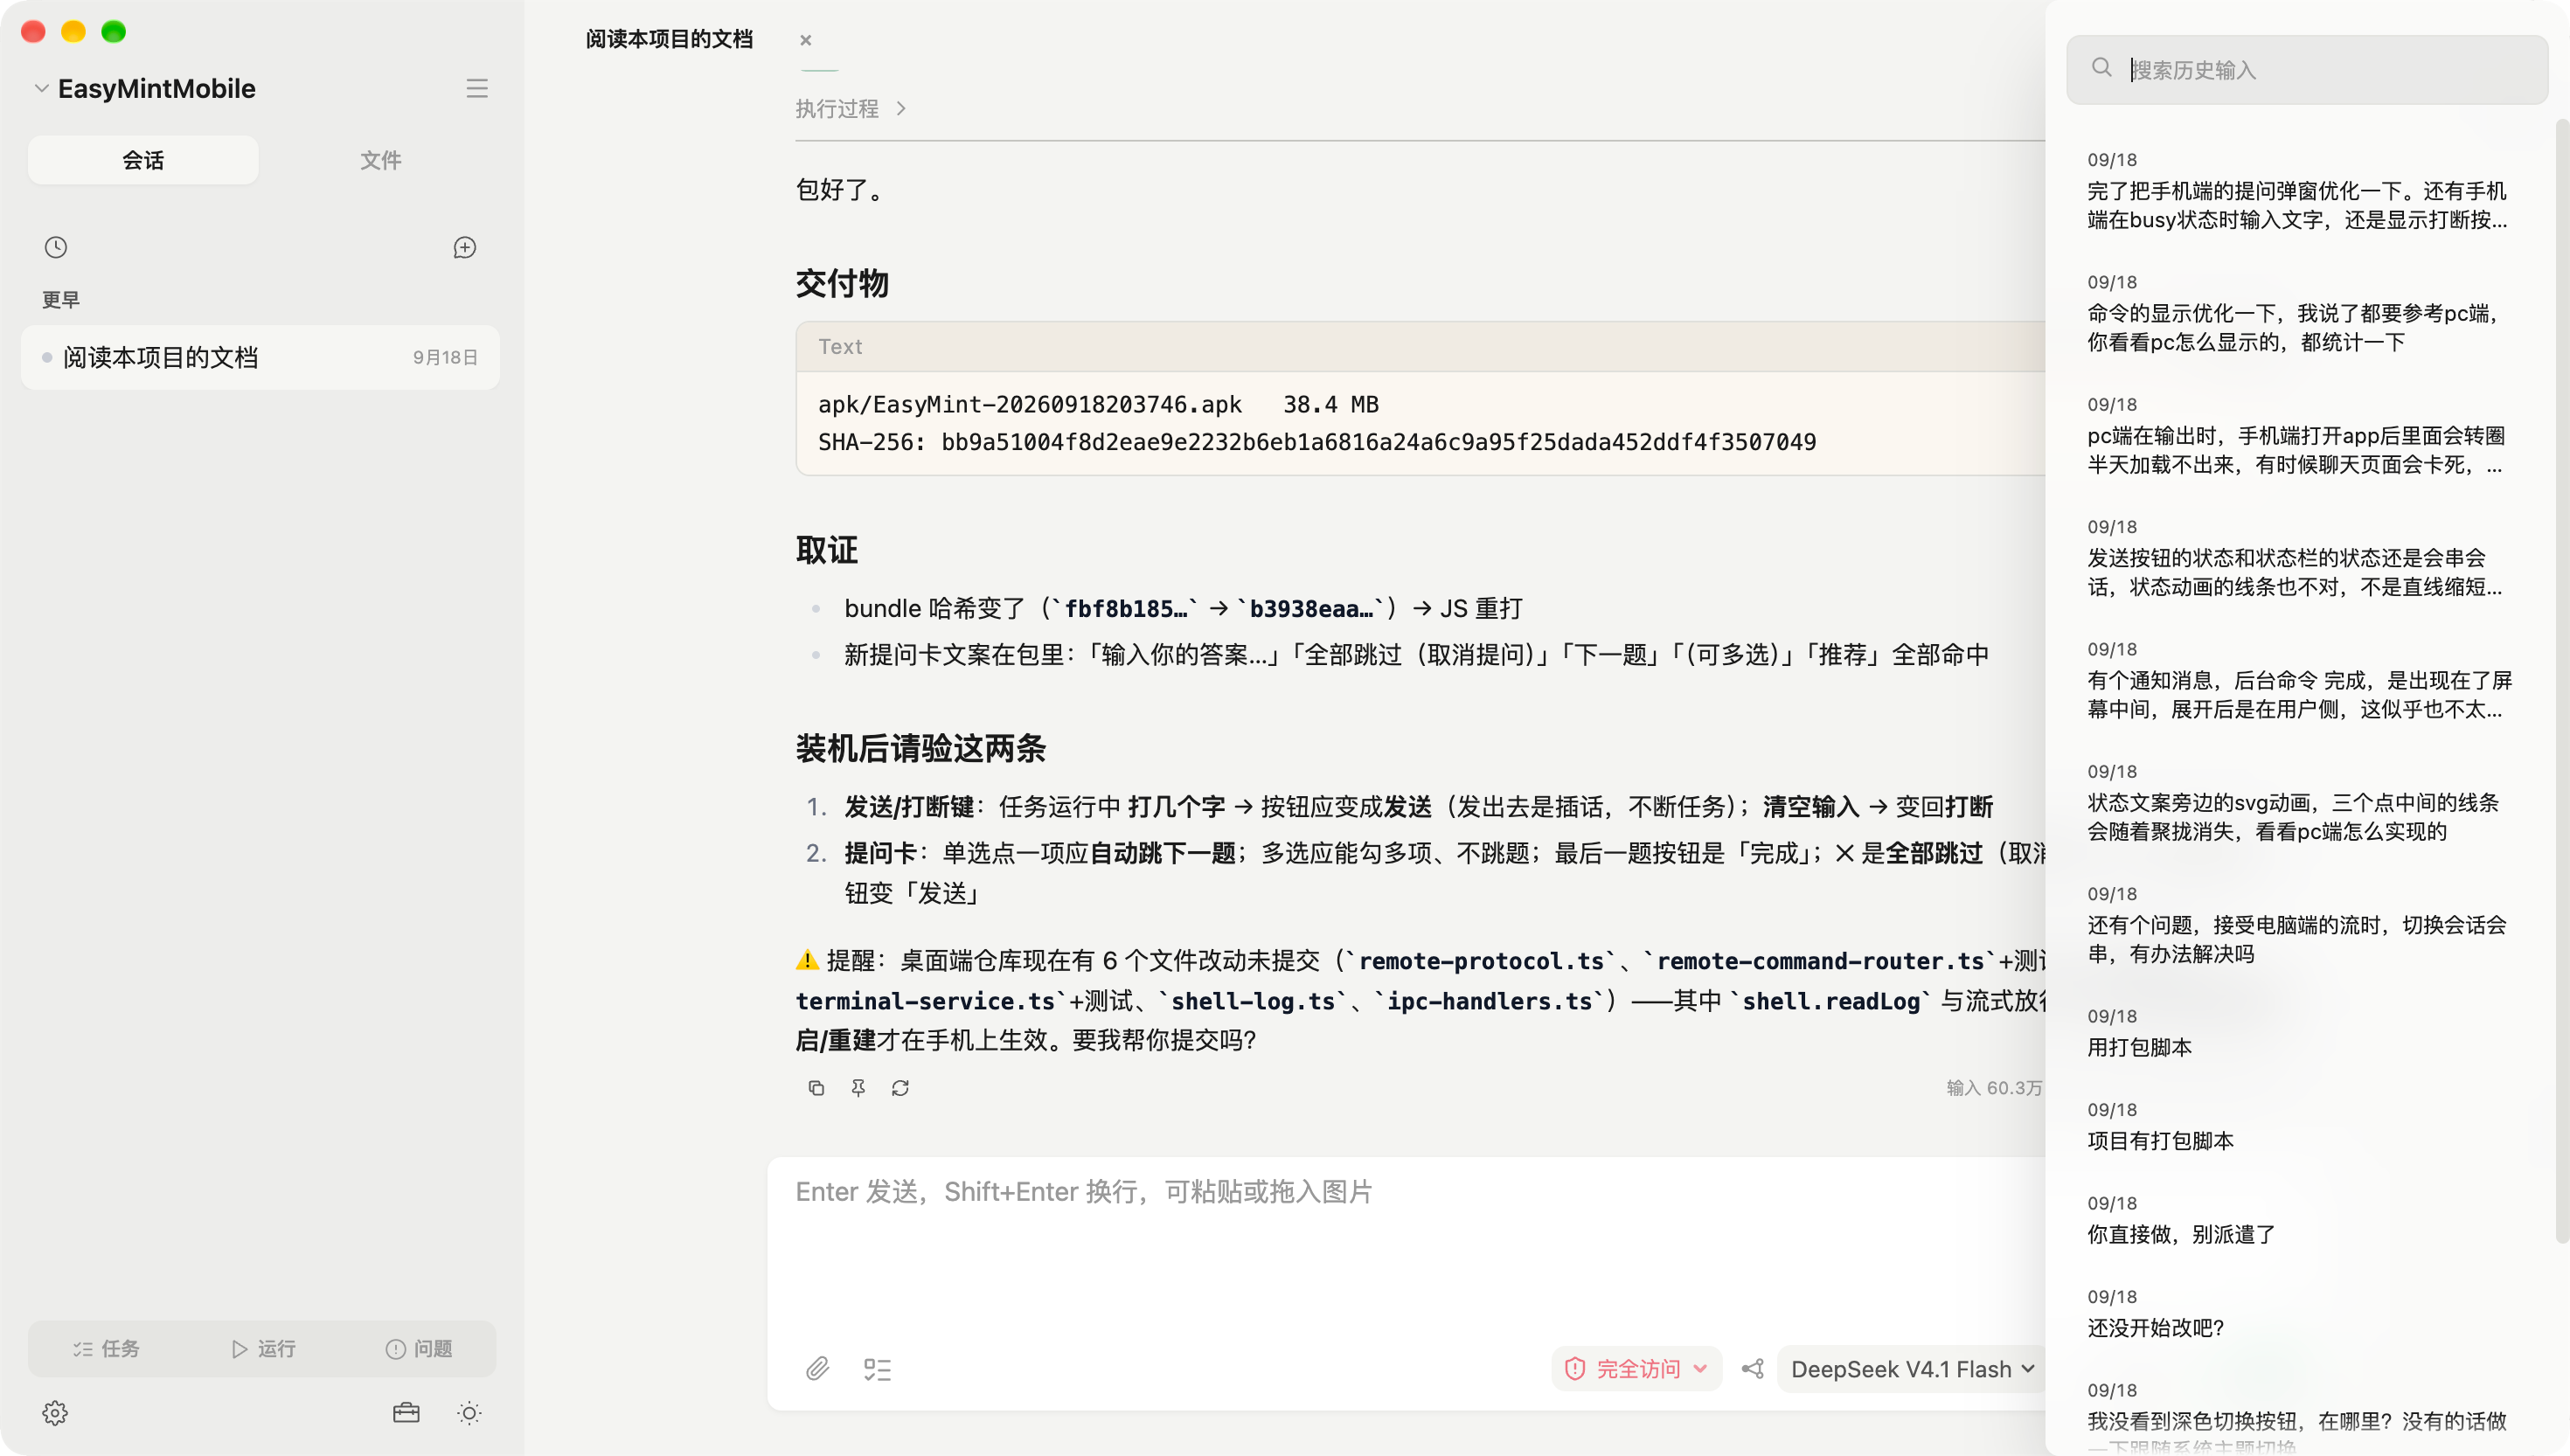Open the 任务 tab at the bottom
The height and width of the screenshot is (1456, 2570).
106,1348
